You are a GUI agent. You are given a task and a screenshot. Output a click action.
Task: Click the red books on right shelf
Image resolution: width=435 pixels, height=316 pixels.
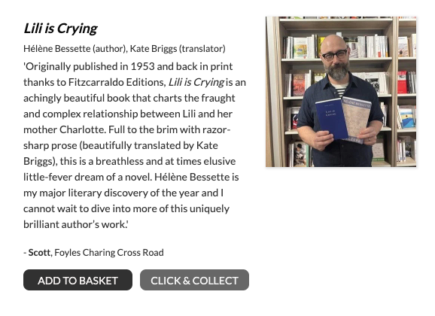(403, 82)
